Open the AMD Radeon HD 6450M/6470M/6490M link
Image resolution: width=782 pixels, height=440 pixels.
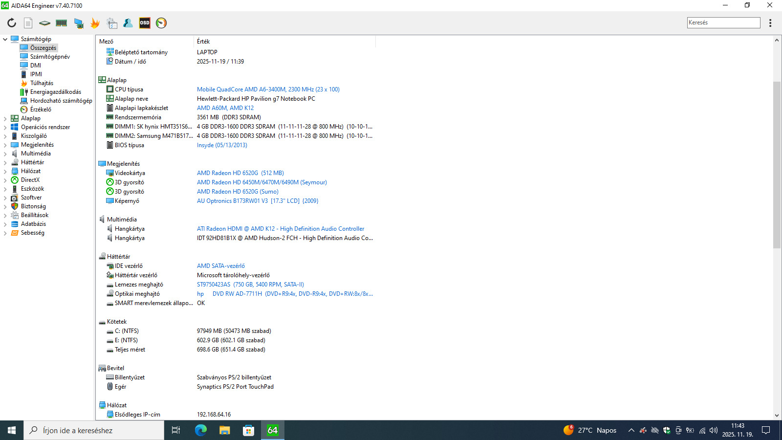(x=262, y=182)
